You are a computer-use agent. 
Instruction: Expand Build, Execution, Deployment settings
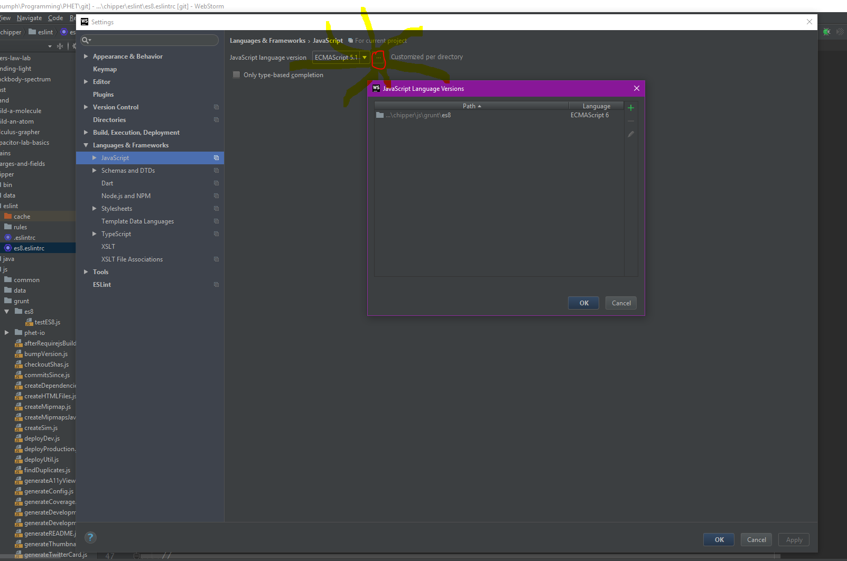86,132
